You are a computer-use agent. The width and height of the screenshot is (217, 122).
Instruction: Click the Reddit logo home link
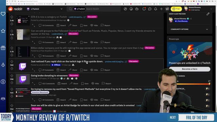click(x=15, y=9)
